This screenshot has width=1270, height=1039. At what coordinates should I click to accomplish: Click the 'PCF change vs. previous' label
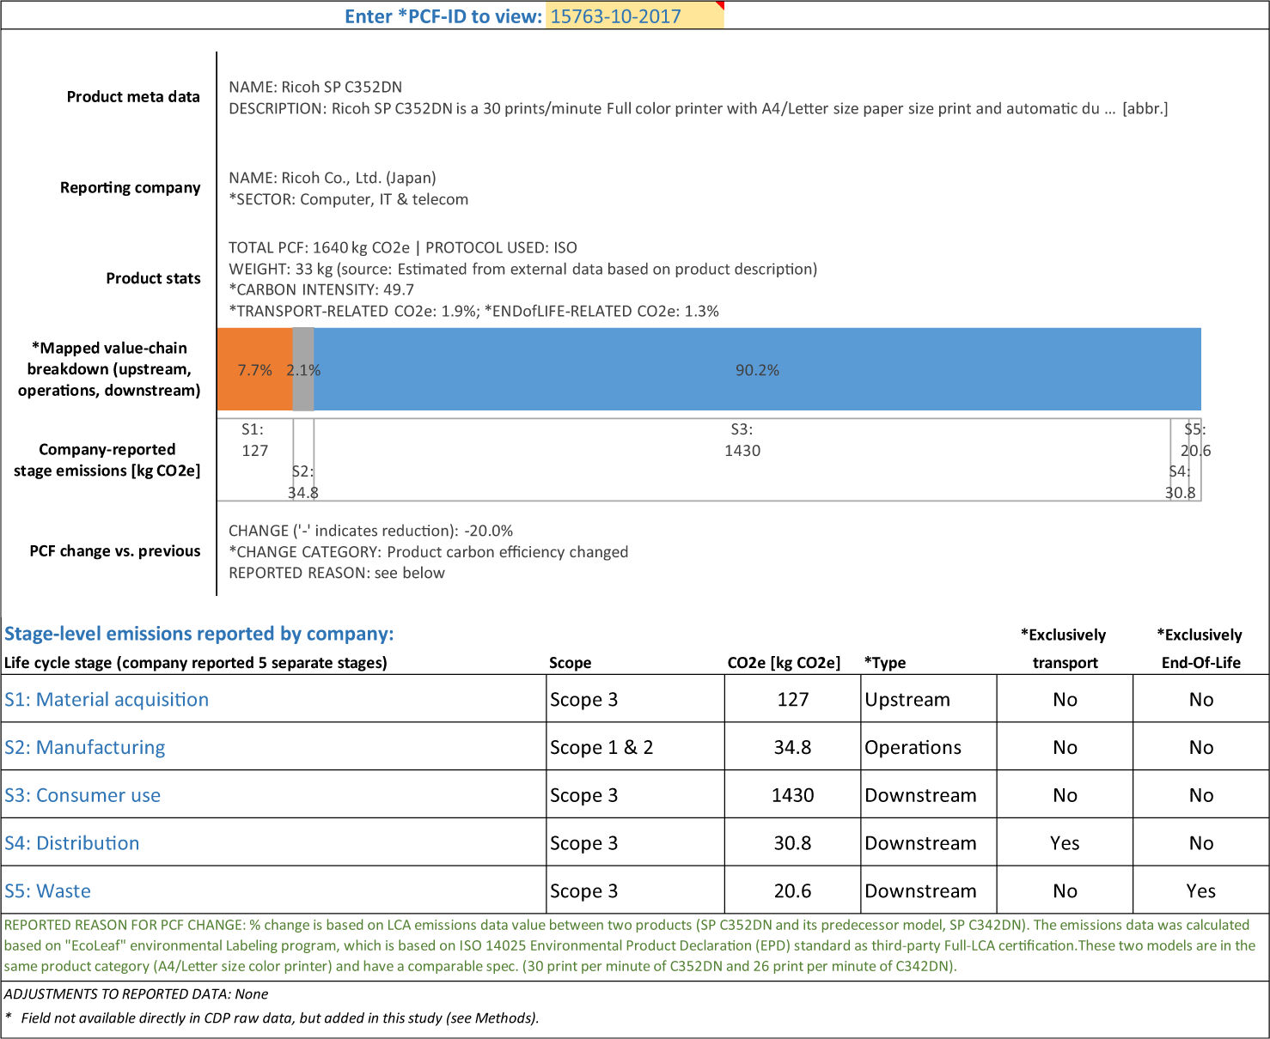[115, 551]
